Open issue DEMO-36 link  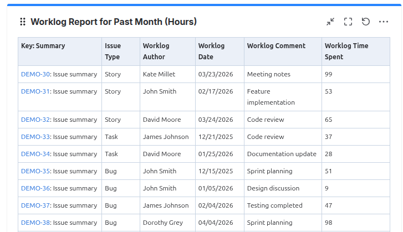pyautogui.click(x=35, y=188)
